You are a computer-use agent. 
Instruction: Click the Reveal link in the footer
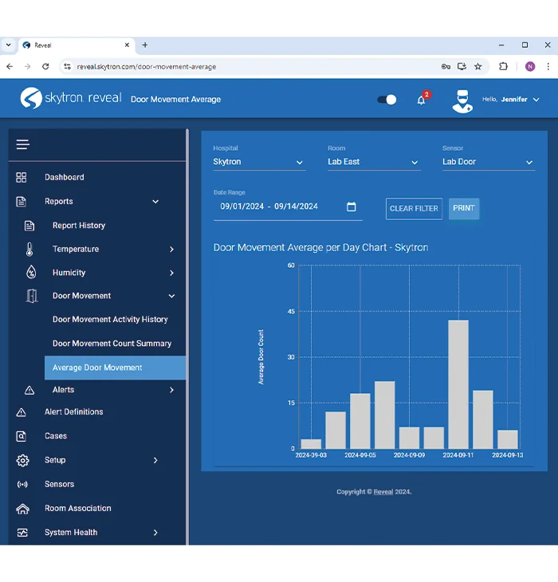coord(383,492)
